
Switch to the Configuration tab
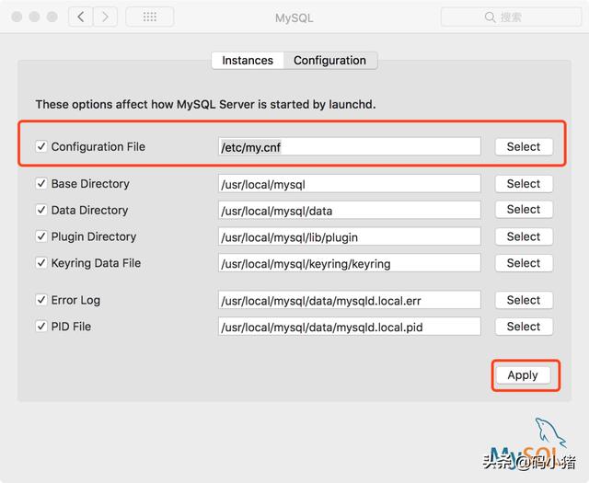pos(329,61)
